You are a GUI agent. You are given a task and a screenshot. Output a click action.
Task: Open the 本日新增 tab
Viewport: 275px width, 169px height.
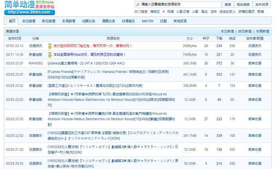point(29,21)
